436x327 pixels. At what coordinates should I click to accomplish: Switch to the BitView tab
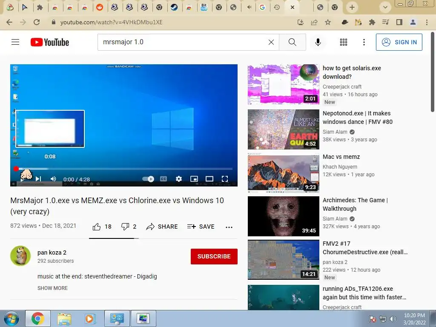[204, 7]
